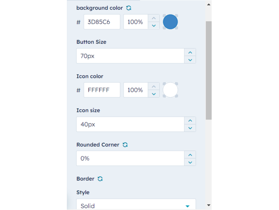Click the background color hex input field
The width and height of the screenshot is (279, 210).
pyautogui.click(x=102, y=21)
